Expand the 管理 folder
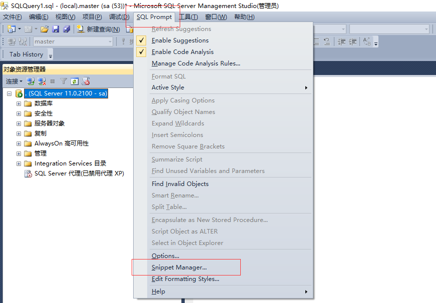Image resolution: width=436 pixels, height=303 pixels. click(x=19, y=153)
